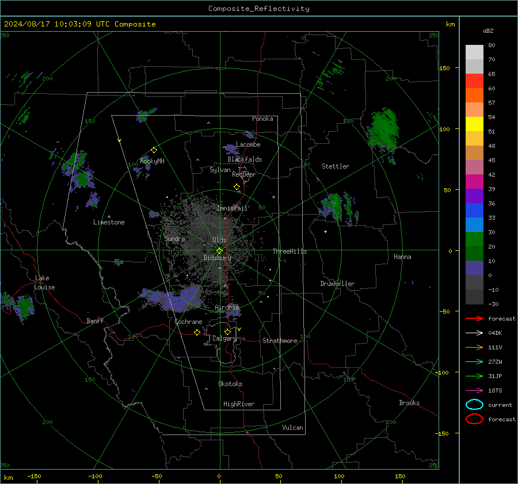Click the Stettler label
The height and width of the screenshot is (484, 518).
pos(336,166)
